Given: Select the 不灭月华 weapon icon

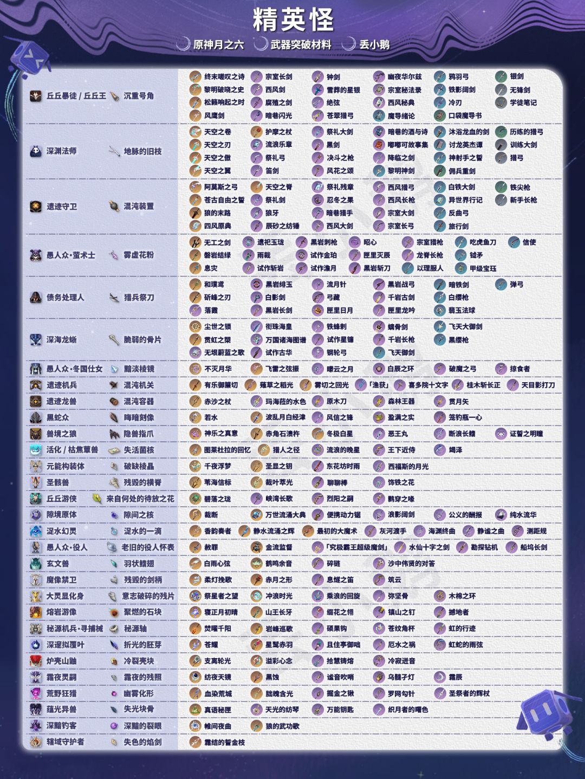Looking at the screenshot, I should tap(196, 369).
